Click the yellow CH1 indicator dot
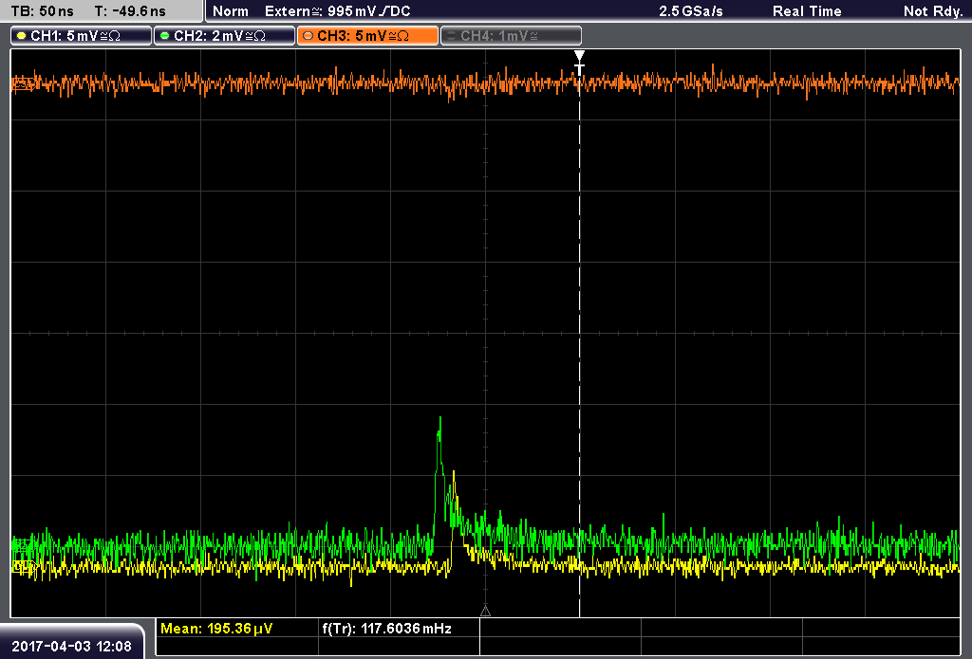972x659 pixels. [x=22, y=36]
